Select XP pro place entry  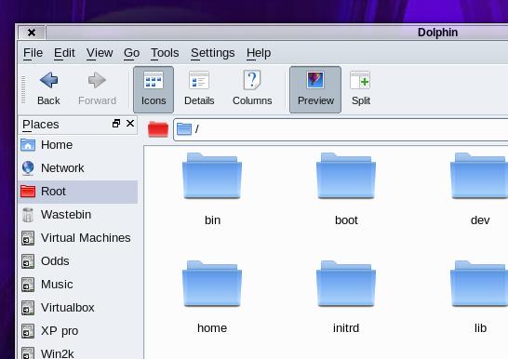point(78,331)
